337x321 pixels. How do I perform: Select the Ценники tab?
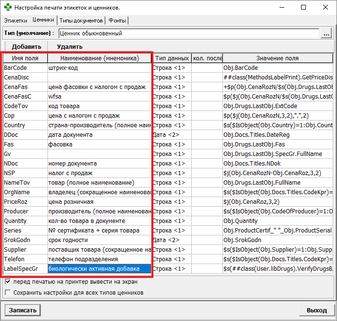tap(43, 20)
